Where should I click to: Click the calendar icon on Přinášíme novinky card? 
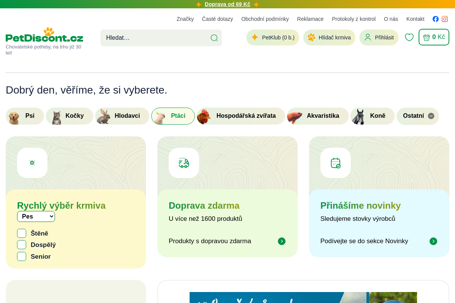(x=336, y=163)
